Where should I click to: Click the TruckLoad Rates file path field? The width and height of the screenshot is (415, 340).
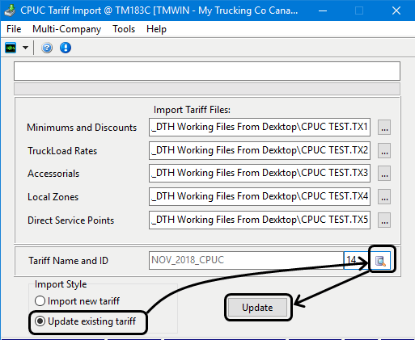click(x=260, y=150)
